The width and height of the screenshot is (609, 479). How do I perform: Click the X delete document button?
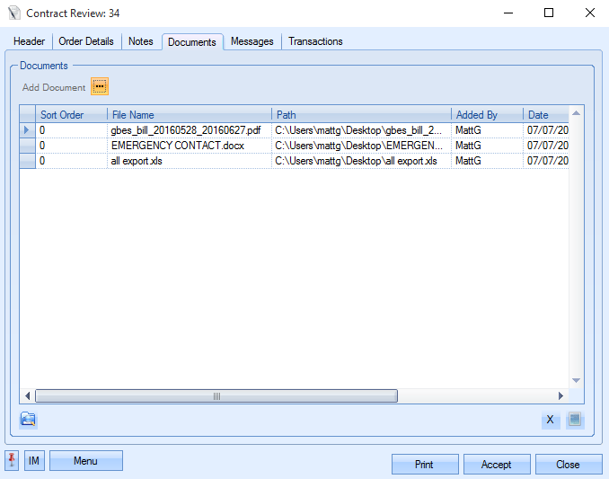click(x=550, y=420)
